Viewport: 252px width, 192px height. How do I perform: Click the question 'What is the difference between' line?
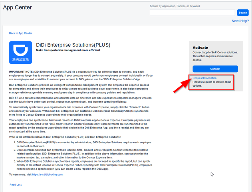[x=65, y=137]
